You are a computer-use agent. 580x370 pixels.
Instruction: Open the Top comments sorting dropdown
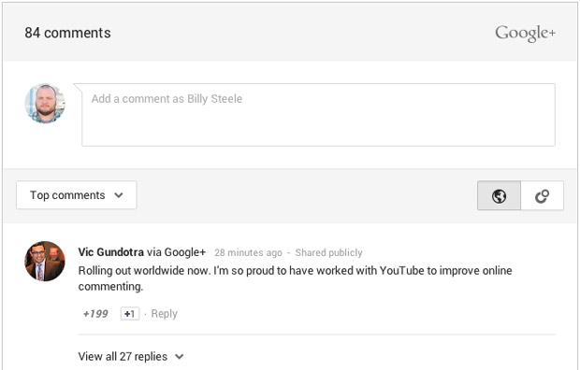(77, 194)
